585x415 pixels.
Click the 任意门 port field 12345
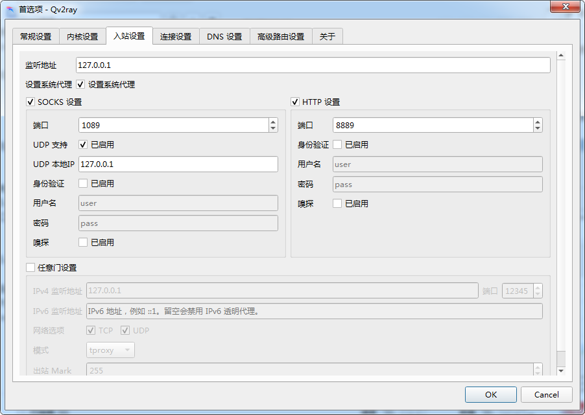tap(518, 291)
